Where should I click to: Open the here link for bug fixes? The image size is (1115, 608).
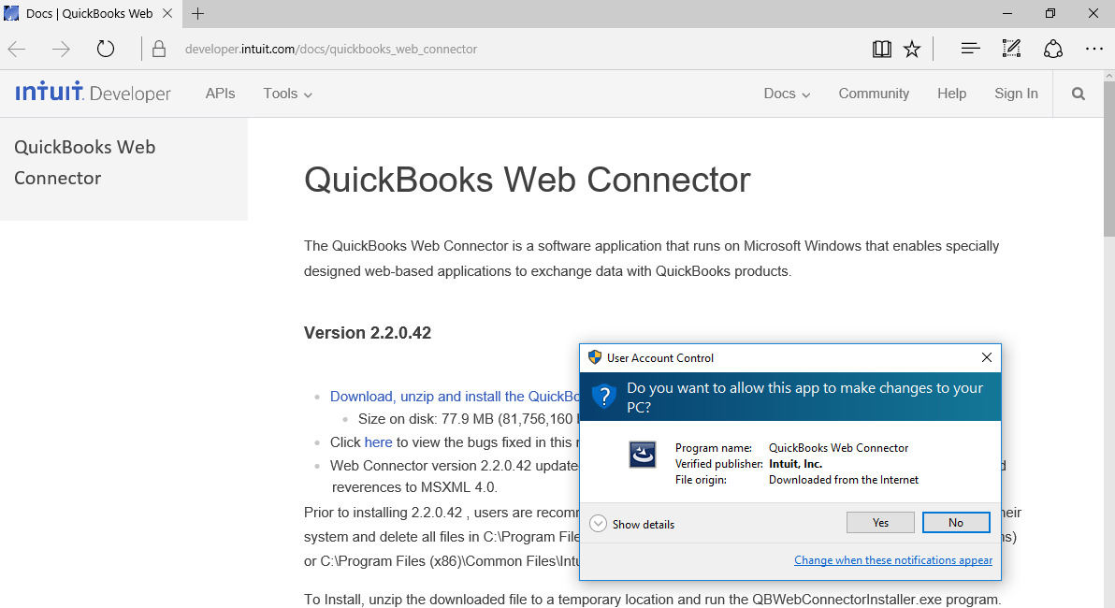pyautogui.click(x=378, y=442)
